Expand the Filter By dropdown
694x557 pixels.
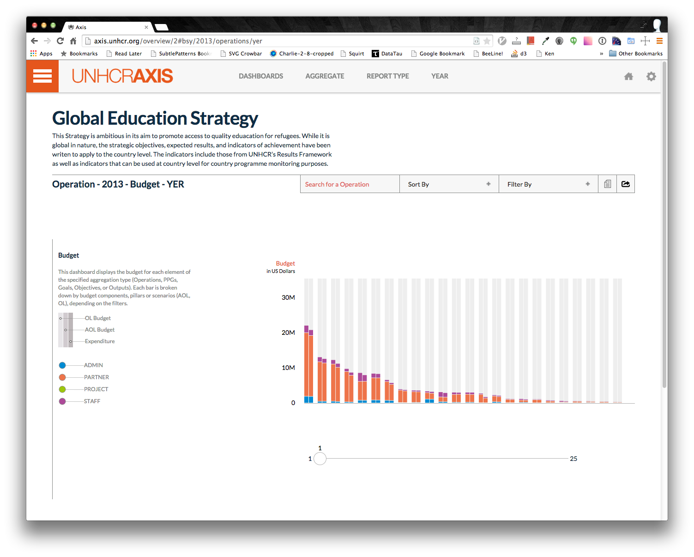(x=548, y=184)
